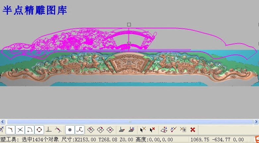Click status size value "X2153.00"
Screen dimensions: 259x143
click(x=85, y=140)
